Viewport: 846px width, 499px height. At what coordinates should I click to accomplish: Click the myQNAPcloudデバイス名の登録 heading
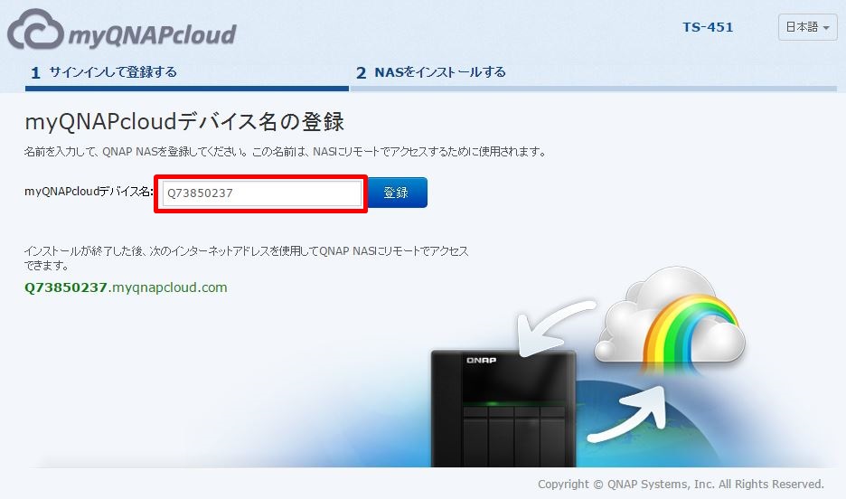(x=184, y=122)
